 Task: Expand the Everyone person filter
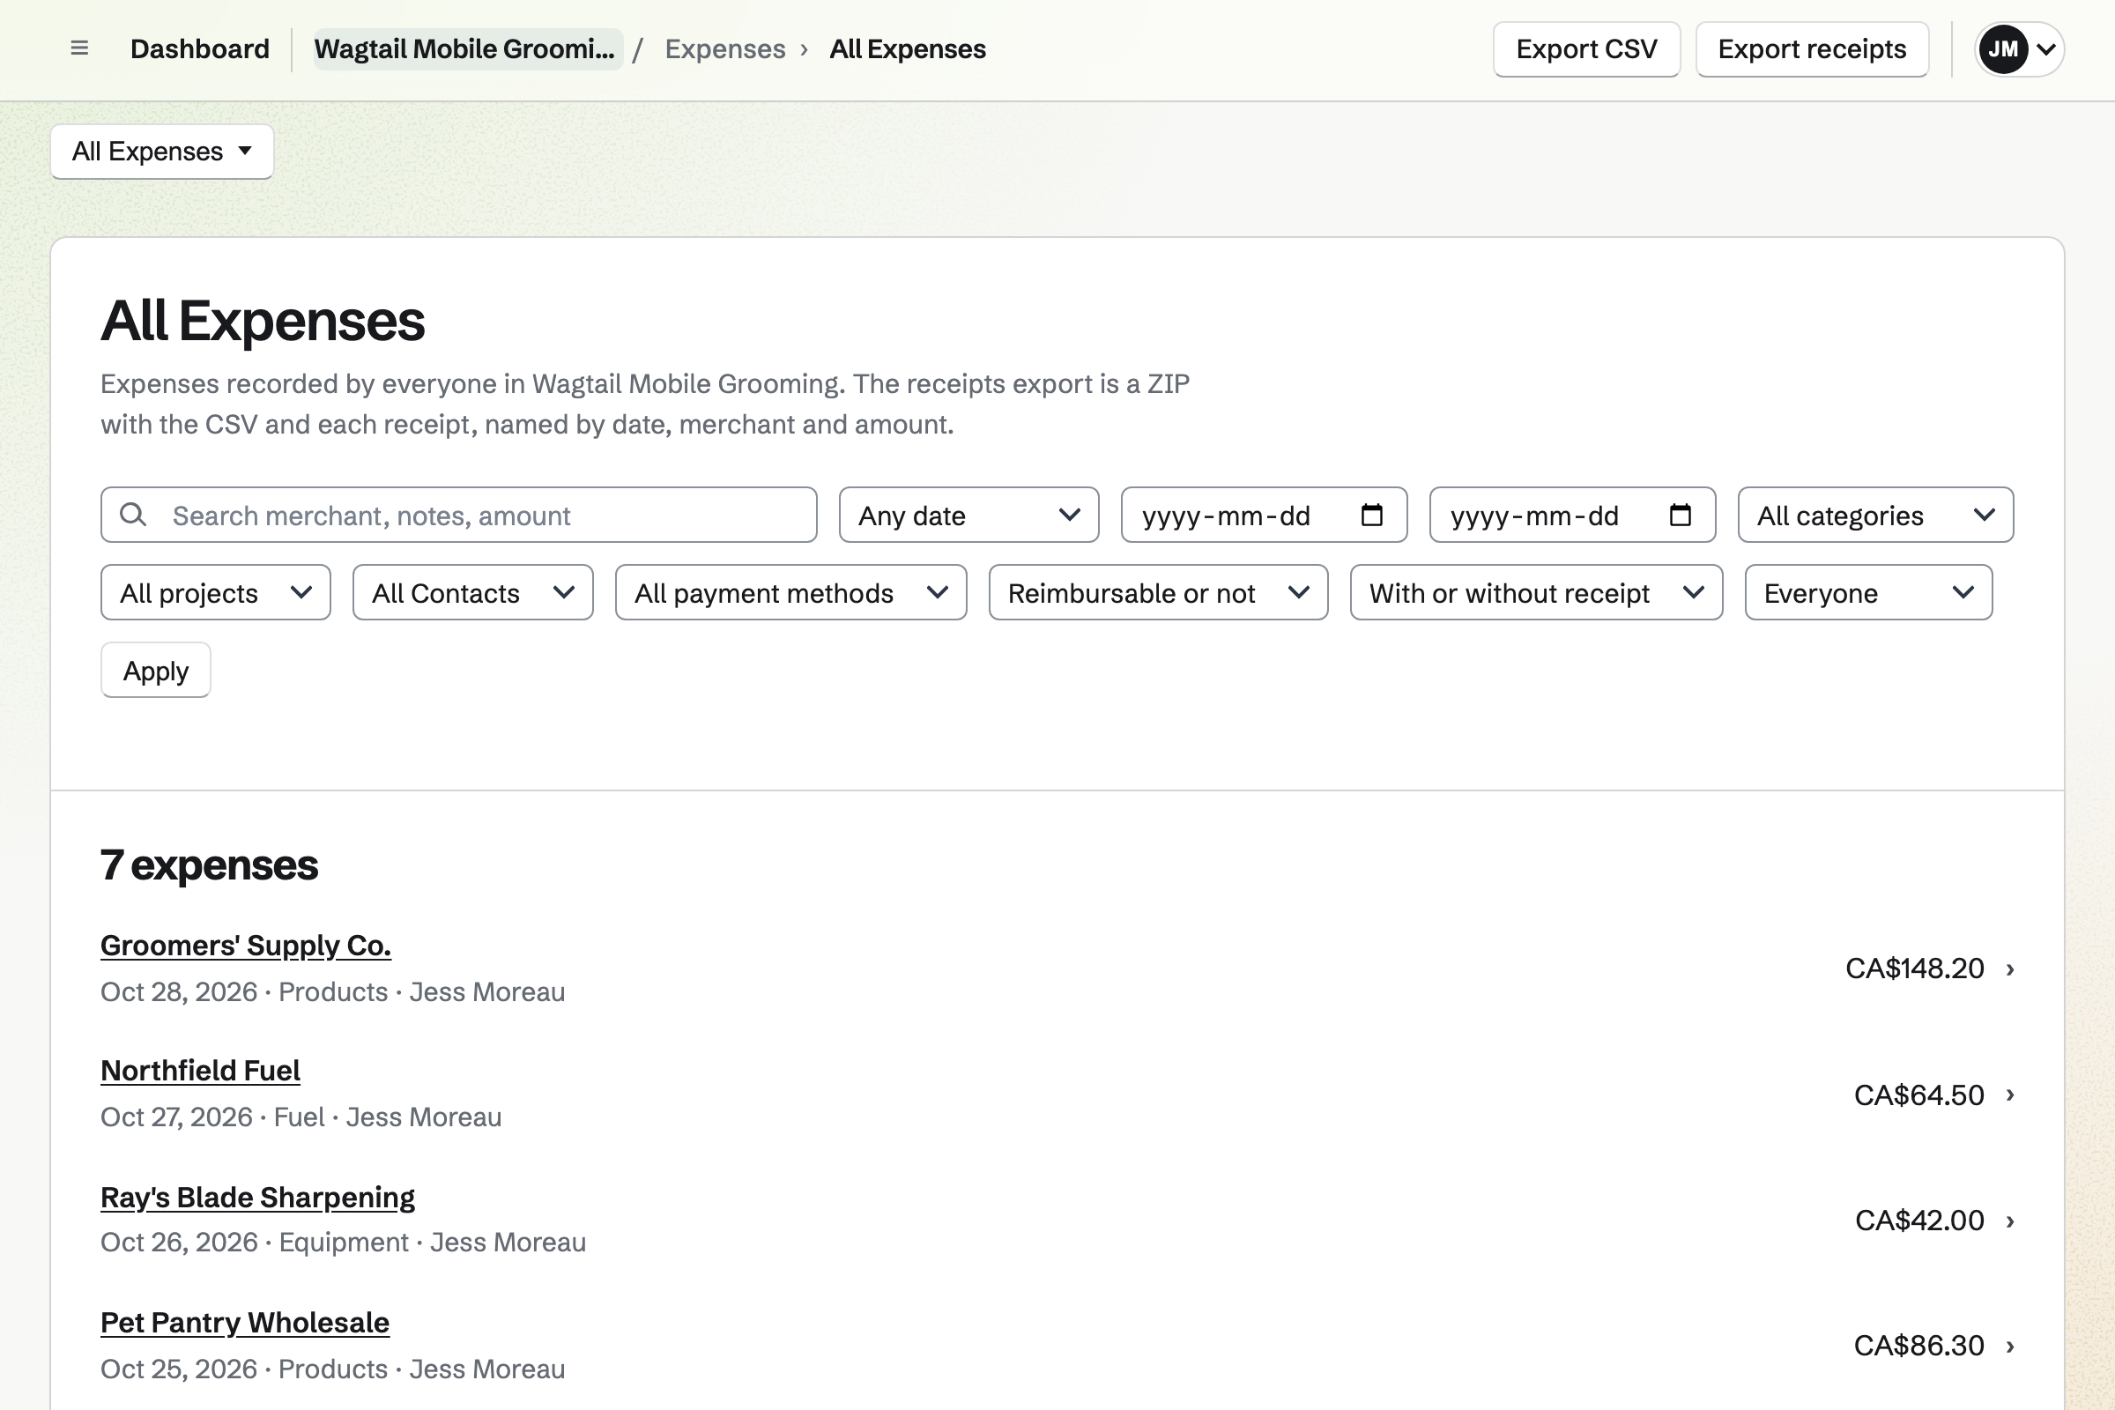point(1868,592)
